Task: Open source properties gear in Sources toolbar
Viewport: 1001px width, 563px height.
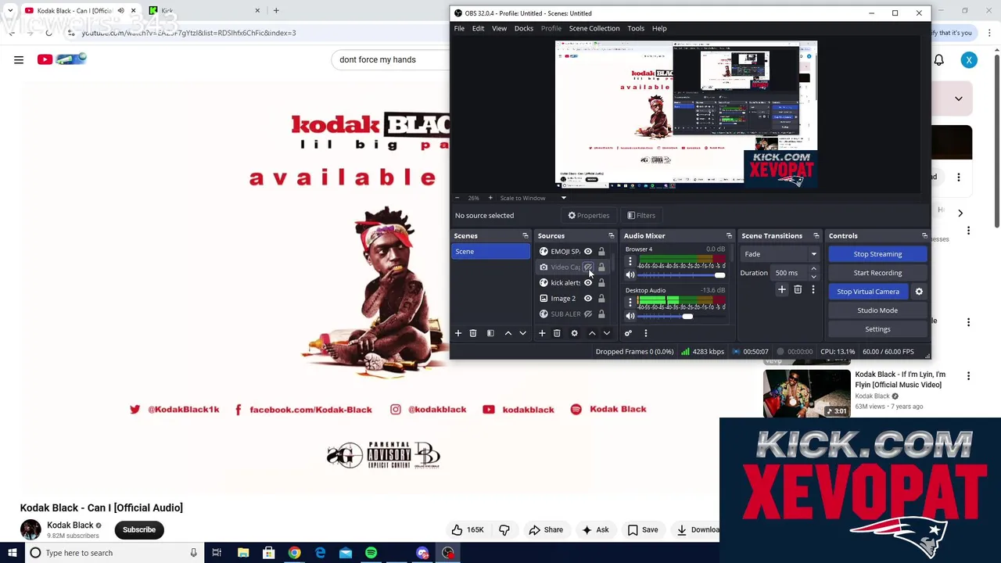Action: [x=574, y=333]
